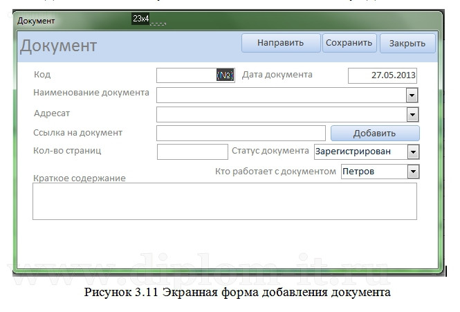This screenshot has height=312, width=460.
Task: Select the Зарегистрирован text in status box
Action: coord(353,152)
